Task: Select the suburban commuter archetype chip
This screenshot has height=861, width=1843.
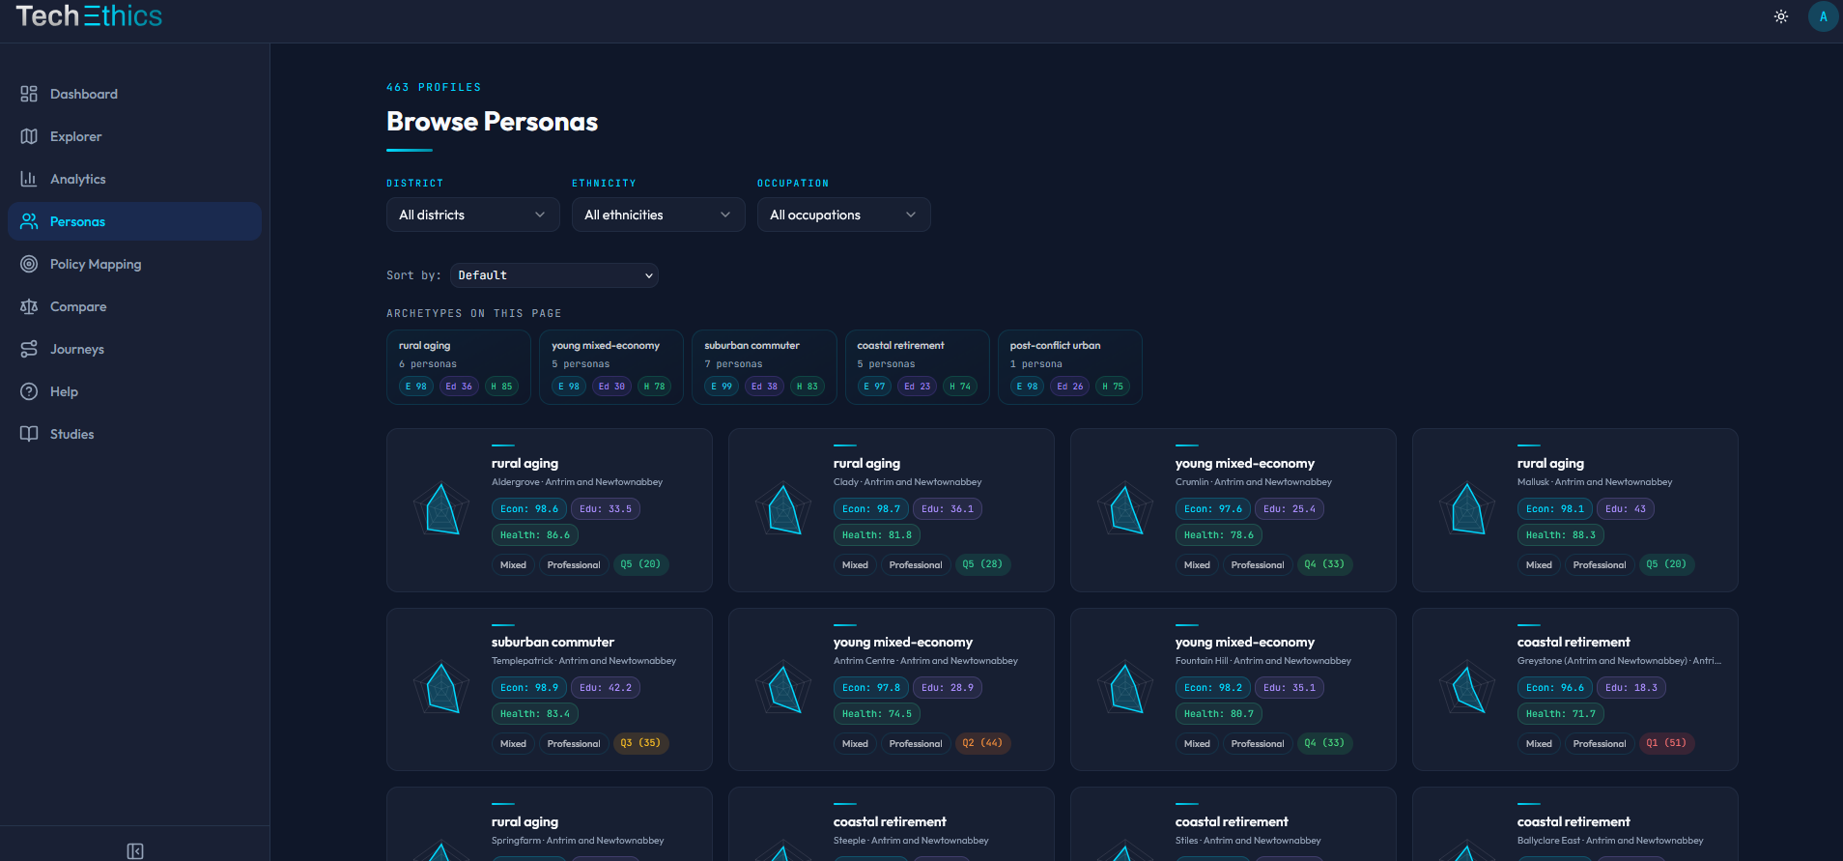Action: click(x=764, y=367)
